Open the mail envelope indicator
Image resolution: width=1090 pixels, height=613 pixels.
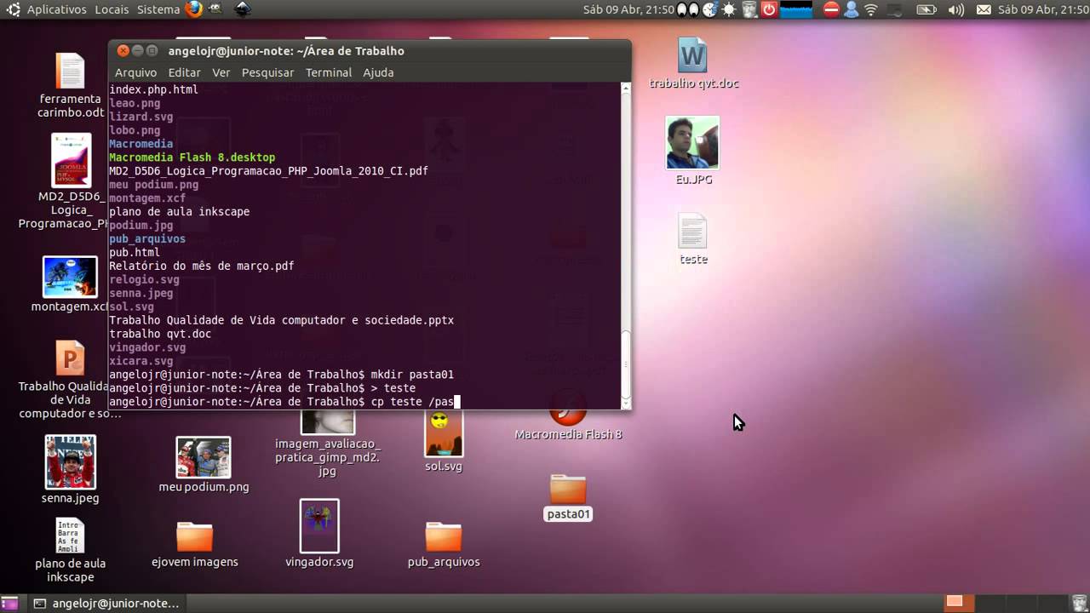[x=984, y=9]
